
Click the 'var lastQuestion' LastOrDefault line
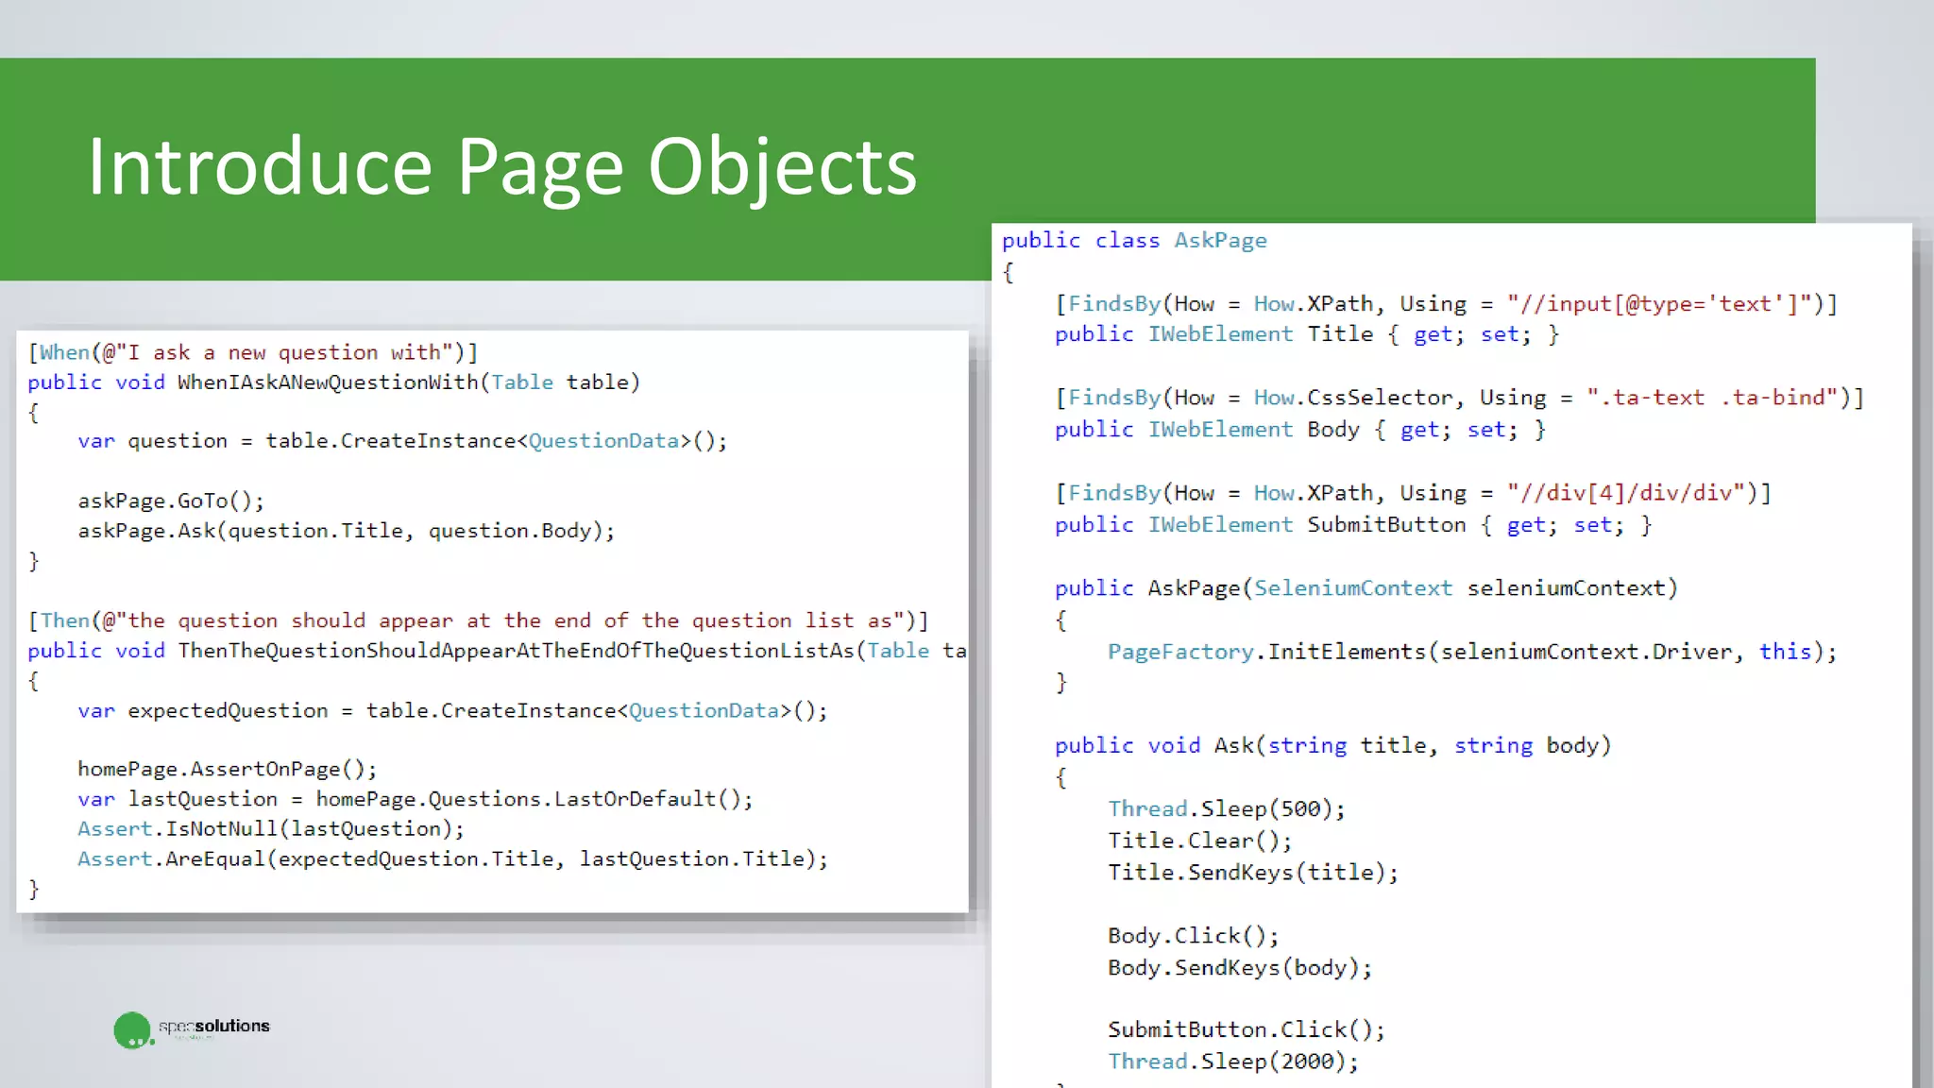[x=416, y=799]
